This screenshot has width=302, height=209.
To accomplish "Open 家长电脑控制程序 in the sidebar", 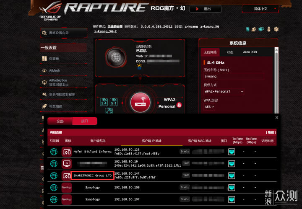I will pyautogui.click(x=64, y=94).
